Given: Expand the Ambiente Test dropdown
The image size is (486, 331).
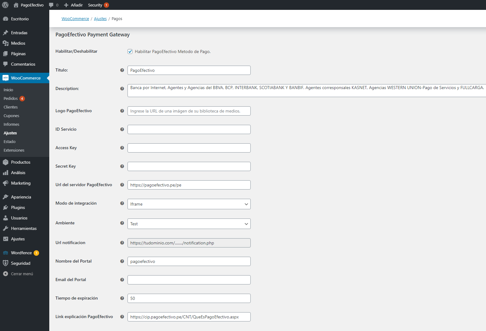Looking at the screenshot, I should click(x=189, y=224).
